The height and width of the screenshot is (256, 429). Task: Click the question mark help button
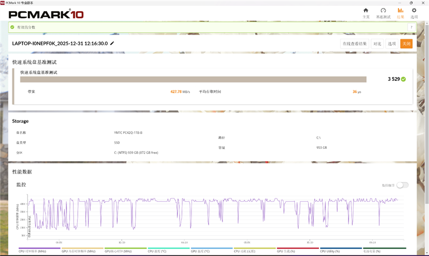coord(411,27)
